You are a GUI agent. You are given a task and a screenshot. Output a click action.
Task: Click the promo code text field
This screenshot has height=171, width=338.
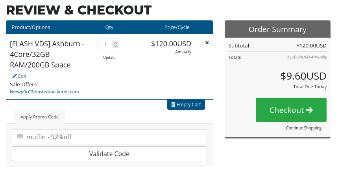109,137
